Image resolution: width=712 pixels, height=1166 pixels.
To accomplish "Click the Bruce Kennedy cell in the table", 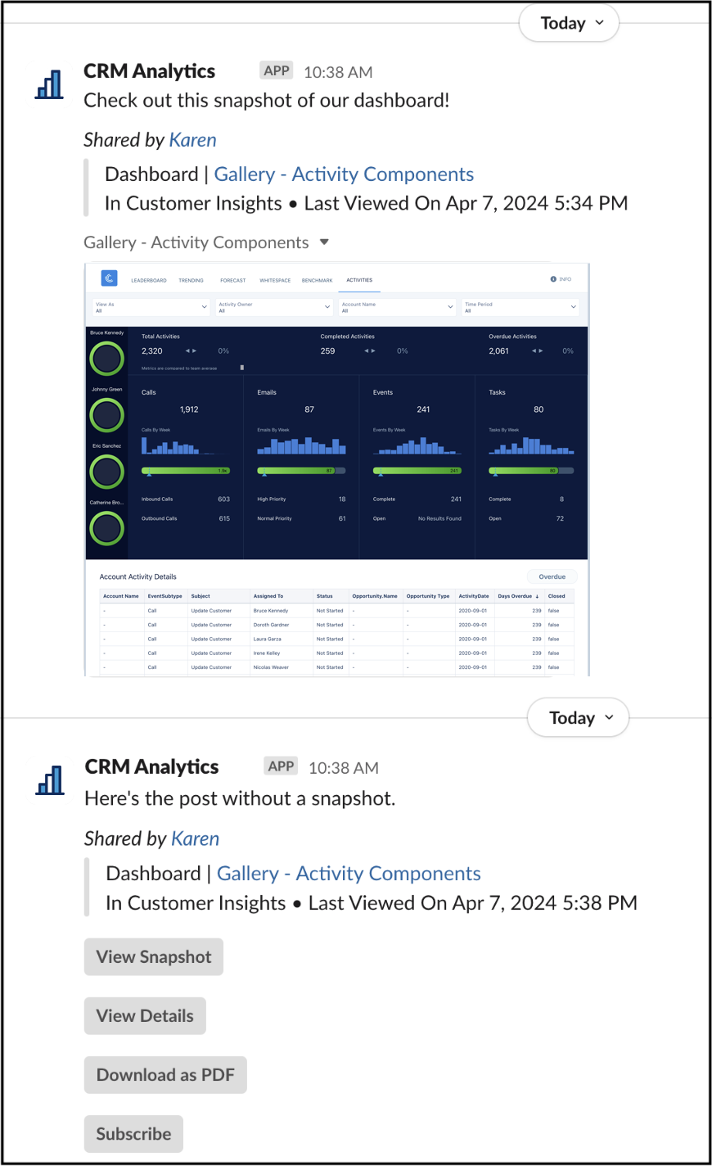I will tap(271, 611).
